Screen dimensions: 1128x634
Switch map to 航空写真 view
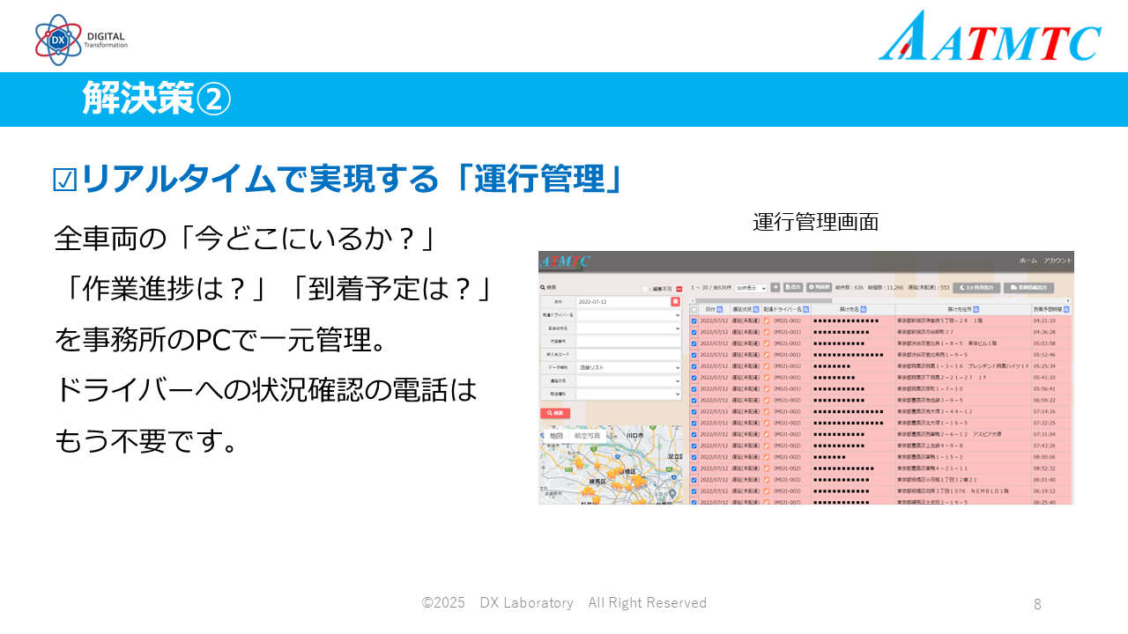click(x=587, y=436)
